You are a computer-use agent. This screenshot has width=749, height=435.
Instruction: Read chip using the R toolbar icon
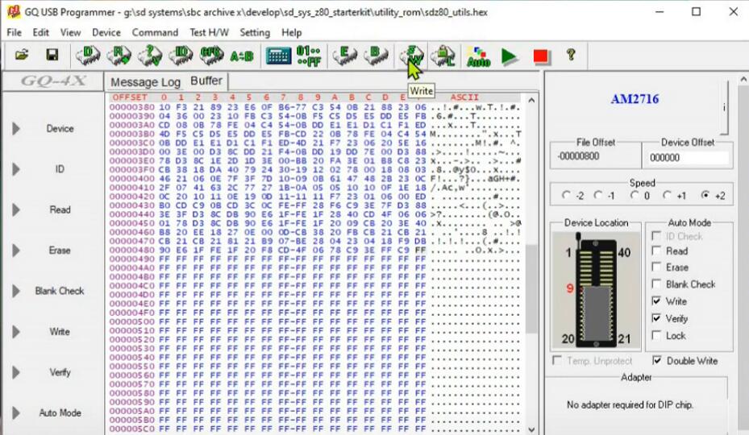click(x=119, y=56)
